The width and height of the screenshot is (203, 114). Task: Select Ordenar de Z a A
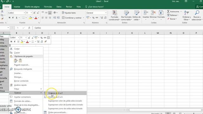tap(65, 97)
